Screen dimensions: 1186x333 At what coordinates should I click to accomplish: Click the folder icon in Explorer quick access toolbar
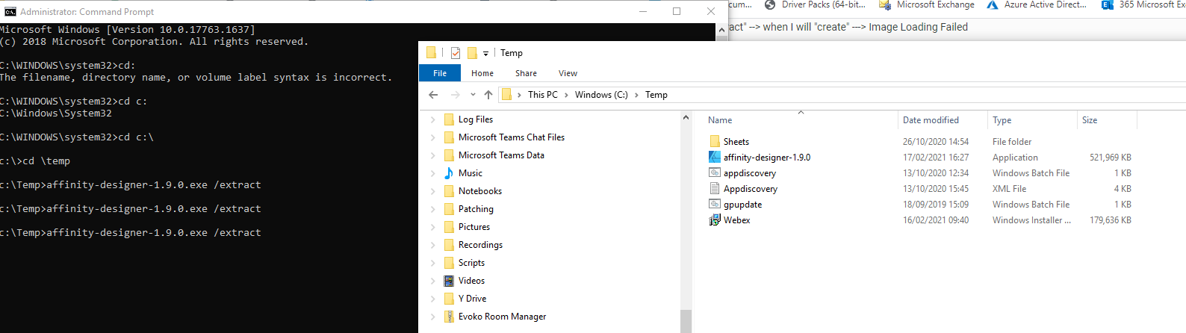tap(431, 52)
